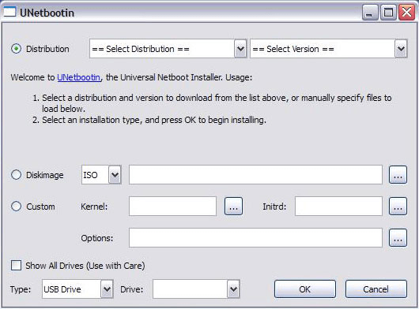The height and width of the screenshot is (309, 419).
Task: Focus the Initrd input field
Action: pyautogui.click(x=338, y=207)
